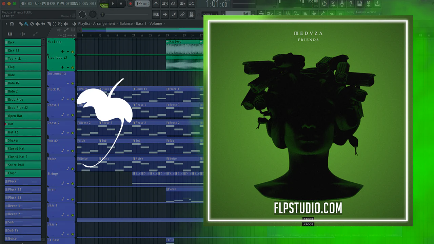Open the OPTIONS menu
Screen dimensions: 434x244
(x=72, y=4)
